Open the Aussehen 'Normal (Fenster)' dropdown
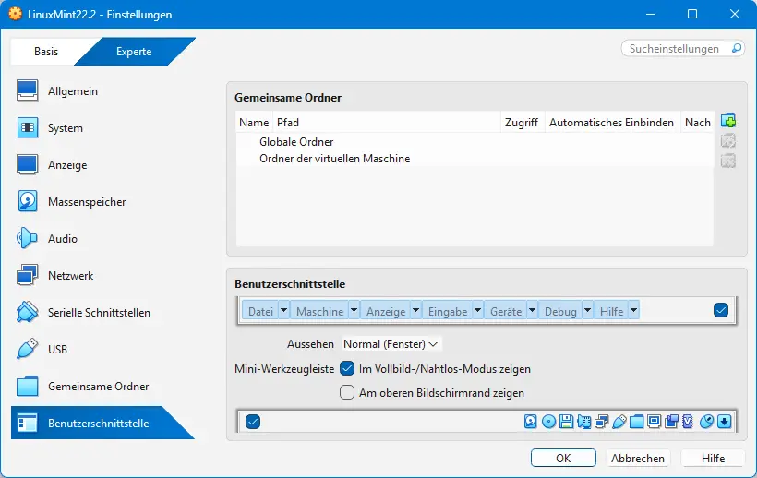Screen dimensions: 757x478 click(x=391, y=344)
